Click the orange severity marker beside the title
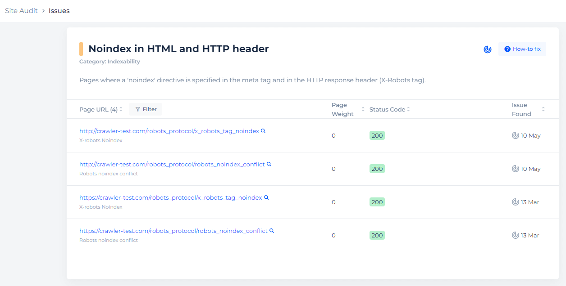Screen dimensions: 566x286 point(81,49)
